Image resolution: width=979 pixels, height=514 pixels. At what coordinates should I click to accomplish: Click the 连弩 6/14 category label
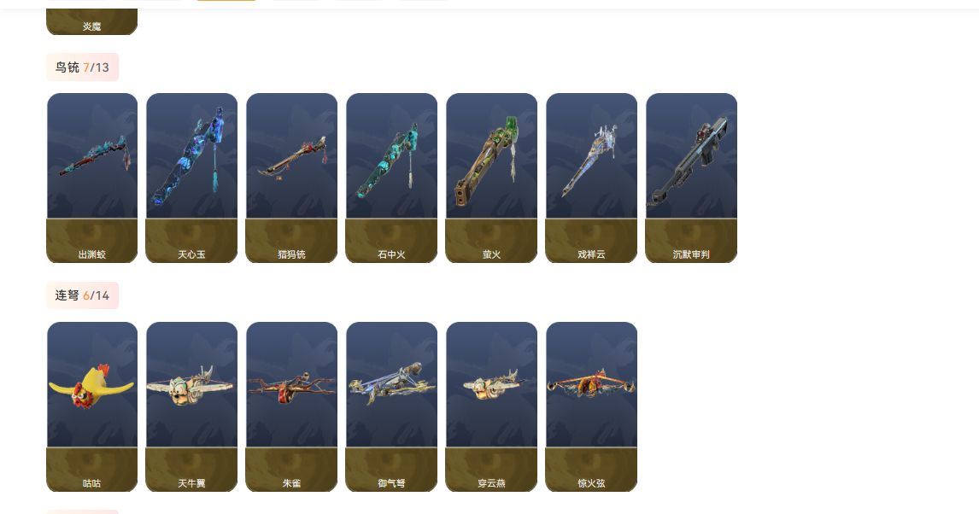82,295
